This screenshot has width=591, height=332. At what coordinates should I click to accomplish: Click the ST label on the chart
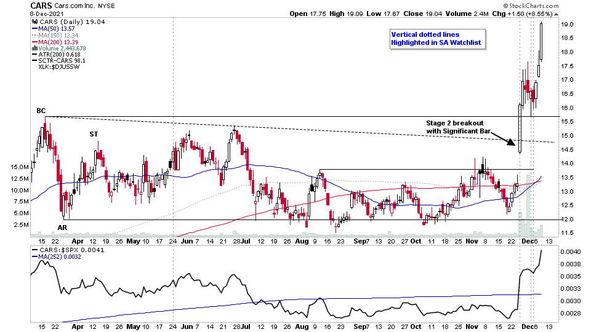(x=94, y=134)
